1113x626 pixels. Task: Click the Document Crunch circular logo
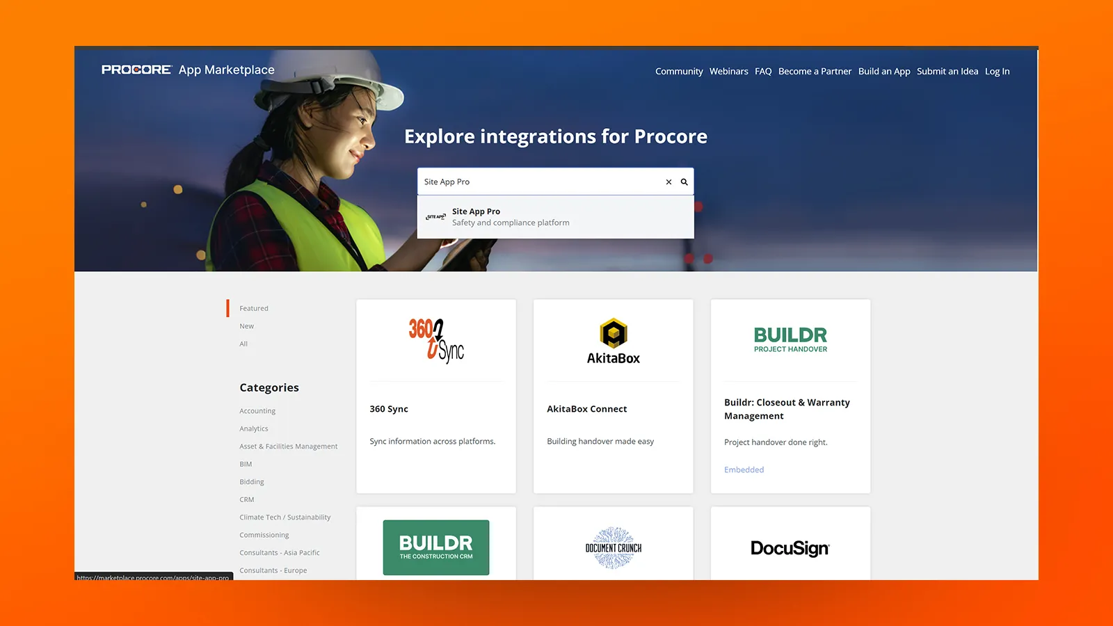coord(613,548)
